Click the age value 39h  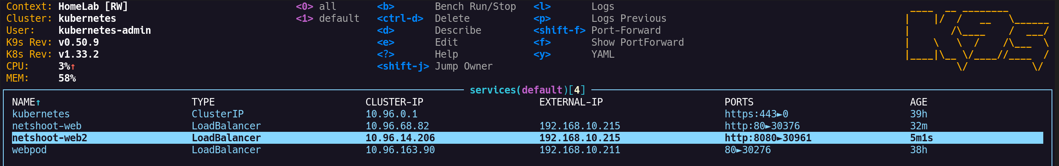[919, 114]
